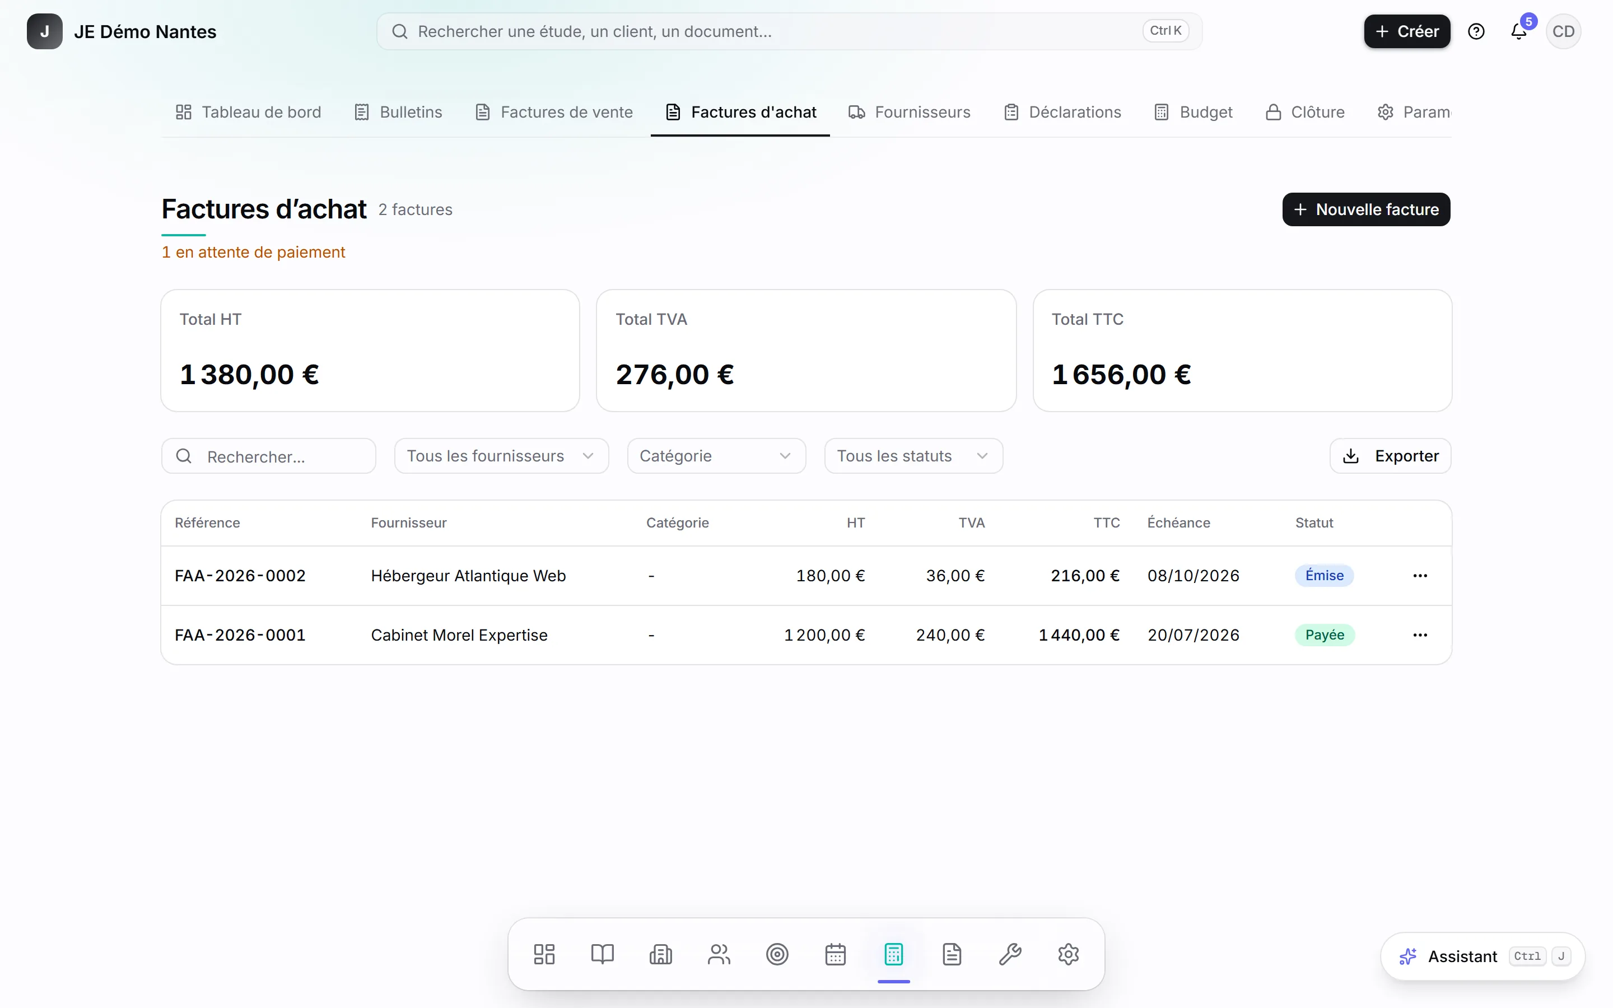Click the download icon on Exporter

1351,456
